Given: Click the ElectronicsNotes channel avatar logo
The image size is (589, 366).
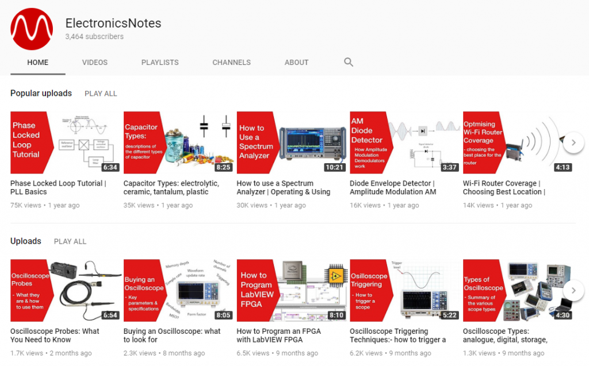Looking at the screenshot, I should (32, 29).
